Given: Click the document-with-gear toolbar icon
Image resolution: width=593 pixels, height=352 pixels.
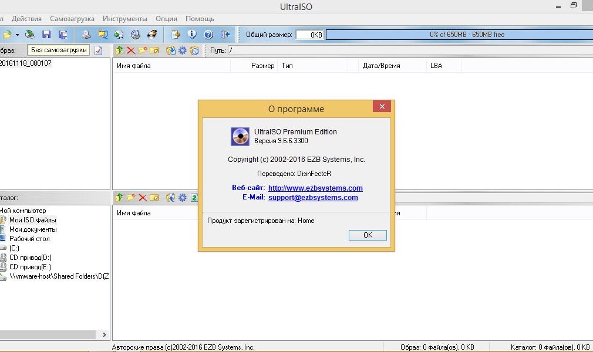Looking at the screenshot, I should pos(176,35).
